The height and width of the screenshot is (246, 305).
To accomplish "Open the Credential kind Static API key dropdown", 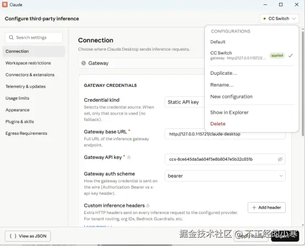I will point(184,102).
